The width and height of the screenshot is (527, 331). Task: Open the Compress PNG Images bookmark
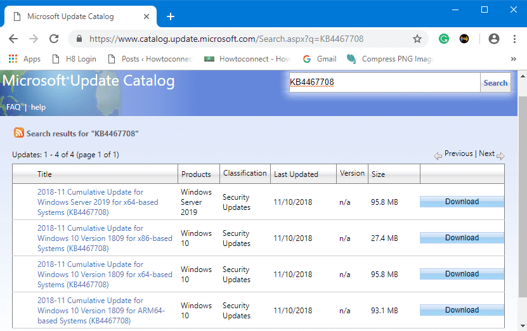[x=391, y=59]
